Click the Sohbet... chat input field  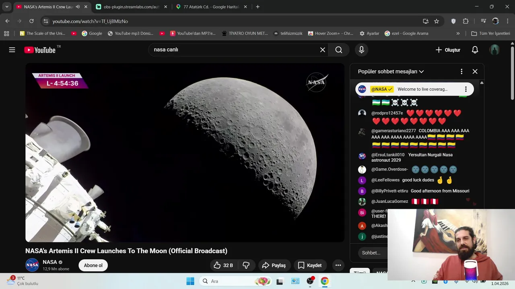click(x=372, y=253)
